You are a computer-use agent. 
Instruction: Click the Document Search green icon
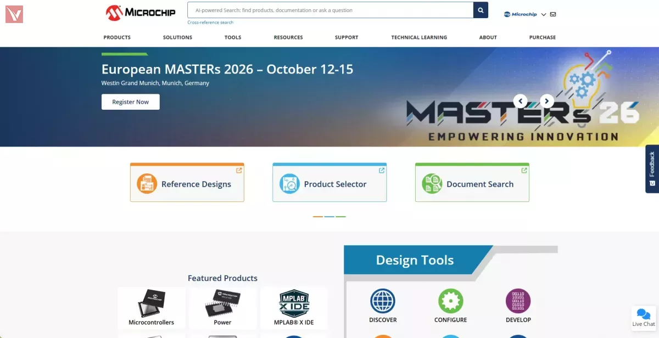(432, 184)
